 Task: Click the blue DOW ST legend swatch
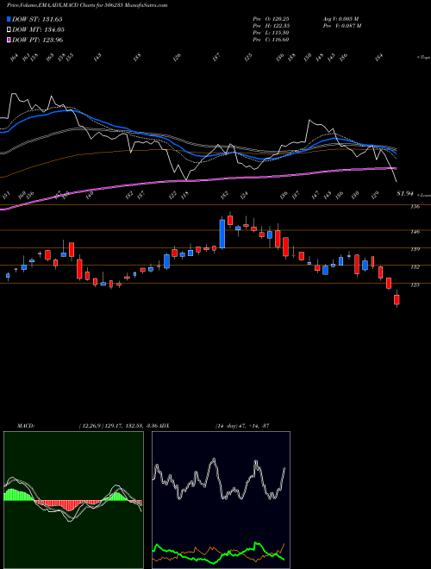coord(9,19)
